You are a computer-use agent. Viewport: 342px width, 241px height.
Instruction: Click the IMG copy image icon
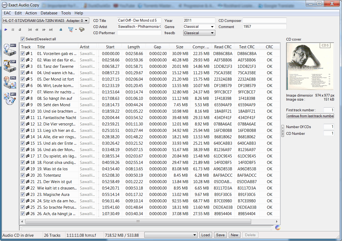(10, 82)
